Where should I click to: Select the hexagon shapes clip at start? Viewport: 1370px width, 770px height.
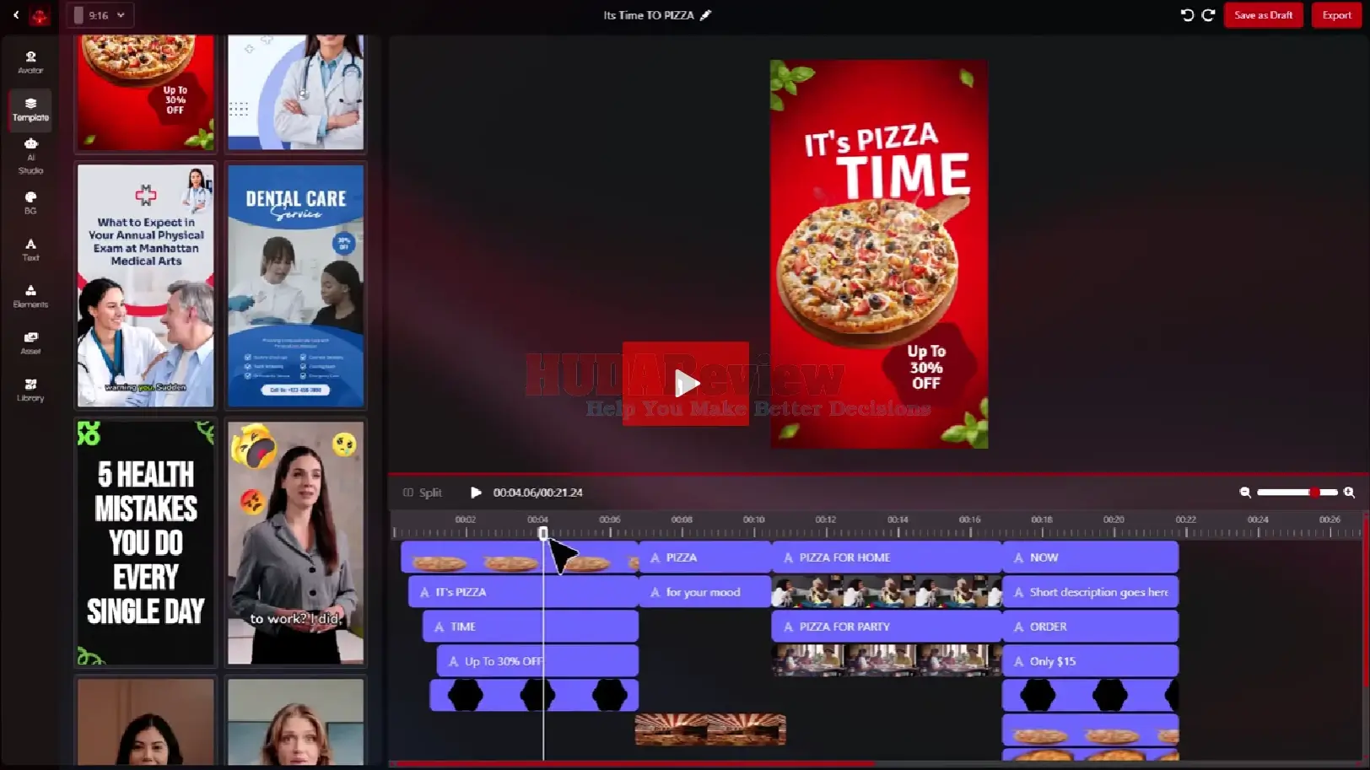[x=534, y=695]
